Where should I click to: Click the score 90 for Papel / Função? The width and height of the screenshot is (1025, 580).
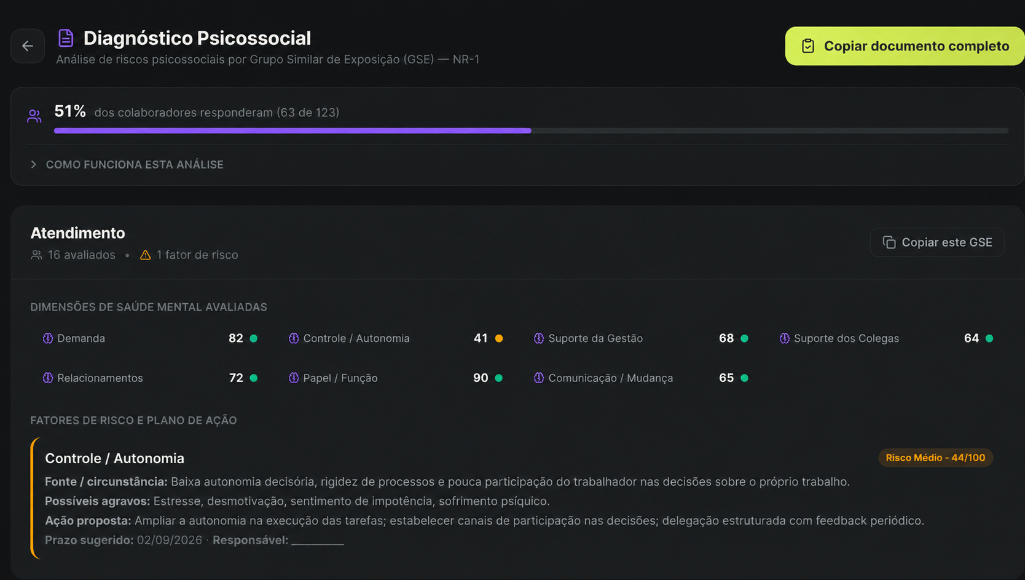click(x=481, y=378)
